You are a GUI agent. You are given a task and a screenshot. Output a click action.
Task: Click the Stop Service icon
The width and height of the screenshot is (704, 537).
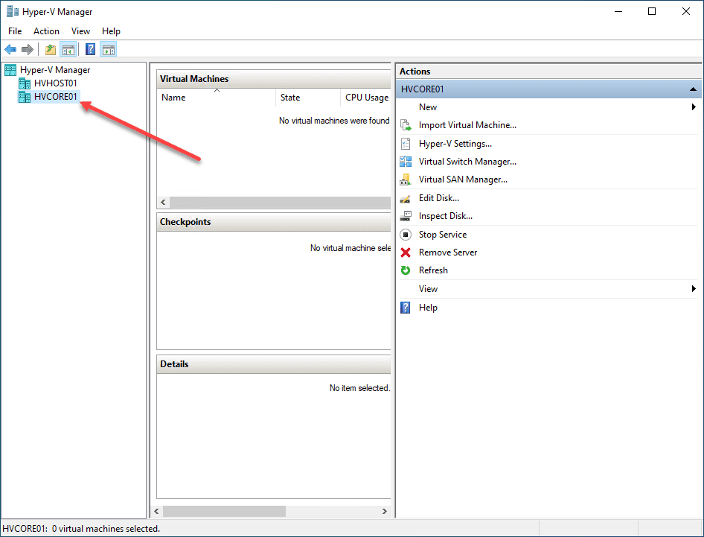pyautogui.click(x=406, y=235)
